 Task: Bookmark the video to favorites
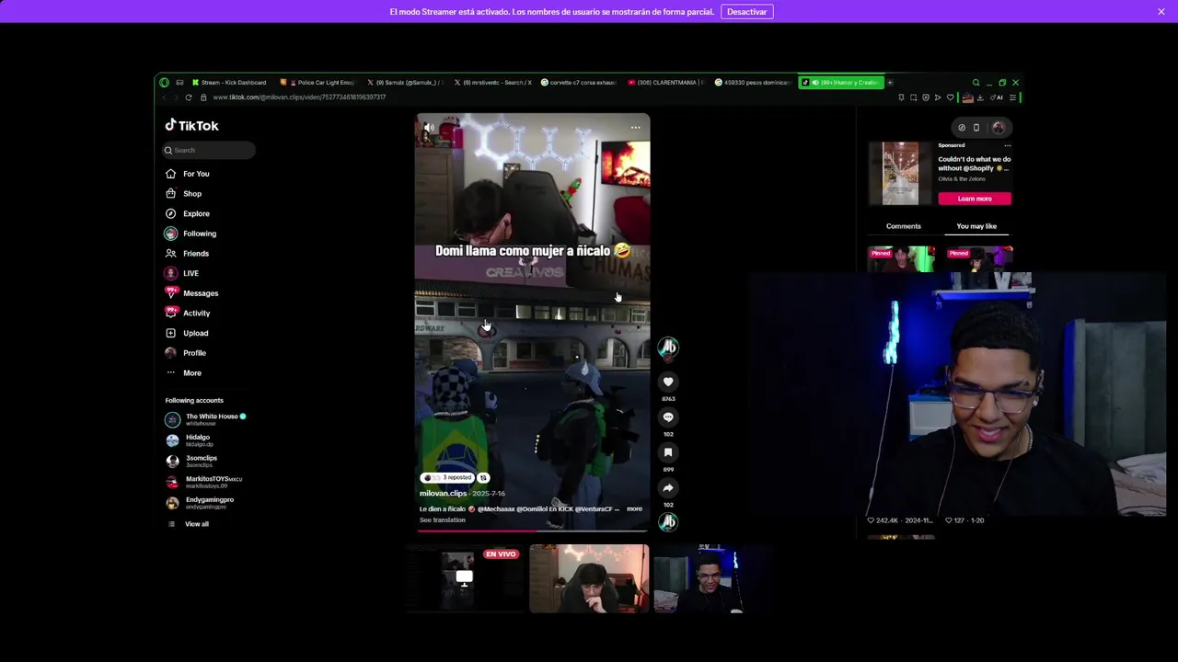pos(668,452)
